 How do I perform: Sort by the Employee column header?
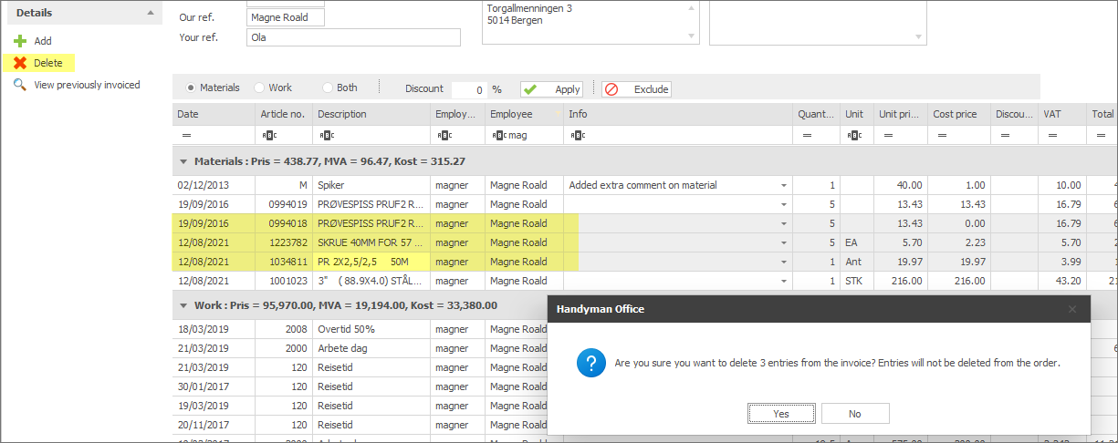524,114
